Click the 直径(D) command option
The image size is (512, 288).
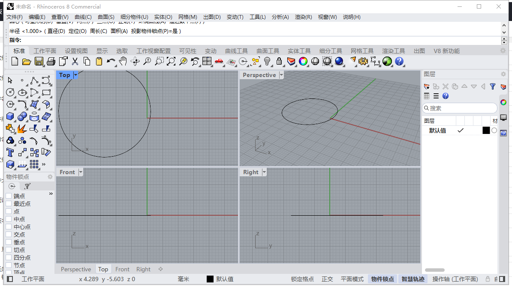[56, 31]
